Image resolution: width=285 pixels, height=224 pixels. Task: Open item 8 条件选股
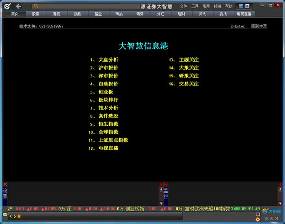tap(108, 116)
